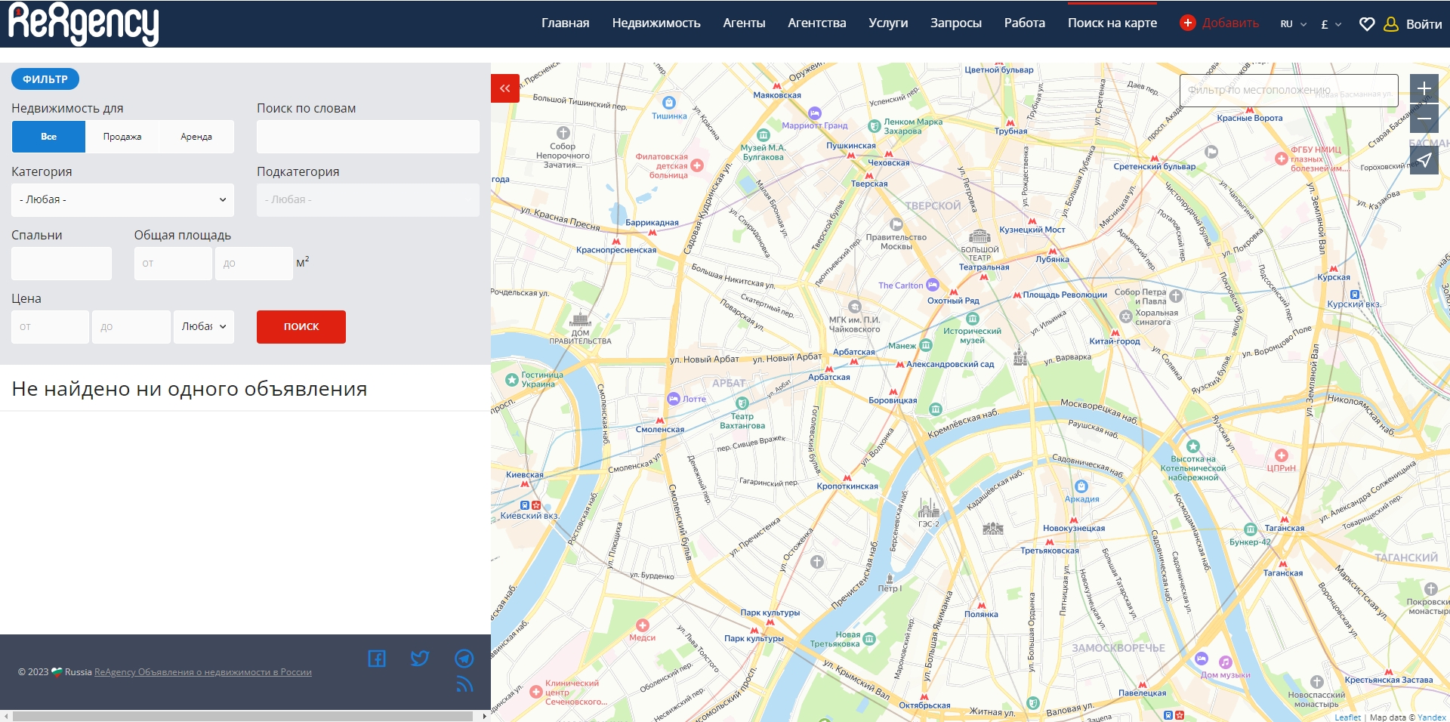Open the Недвижимость menu item
Image resolution: width=1450 pixels, height=722 pixels.
(656, 23)
